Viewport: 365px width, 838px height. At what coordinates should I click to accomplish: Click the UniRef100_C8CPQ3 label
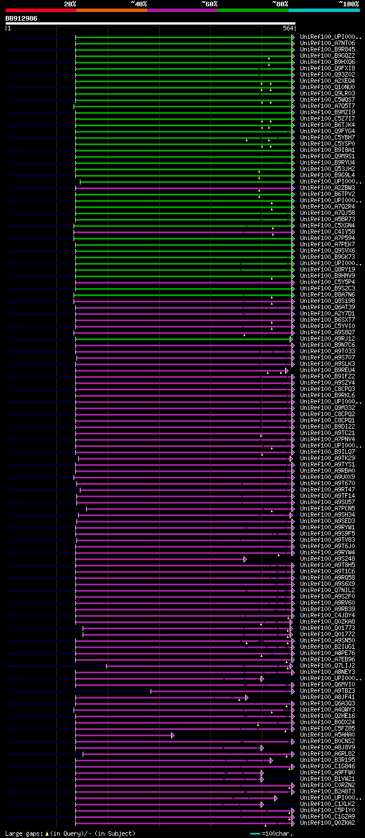327,389
